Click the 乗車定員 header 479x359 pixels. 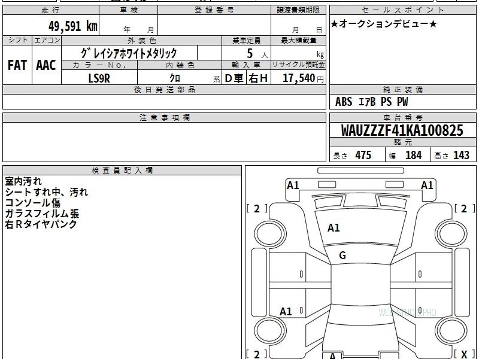246,40
